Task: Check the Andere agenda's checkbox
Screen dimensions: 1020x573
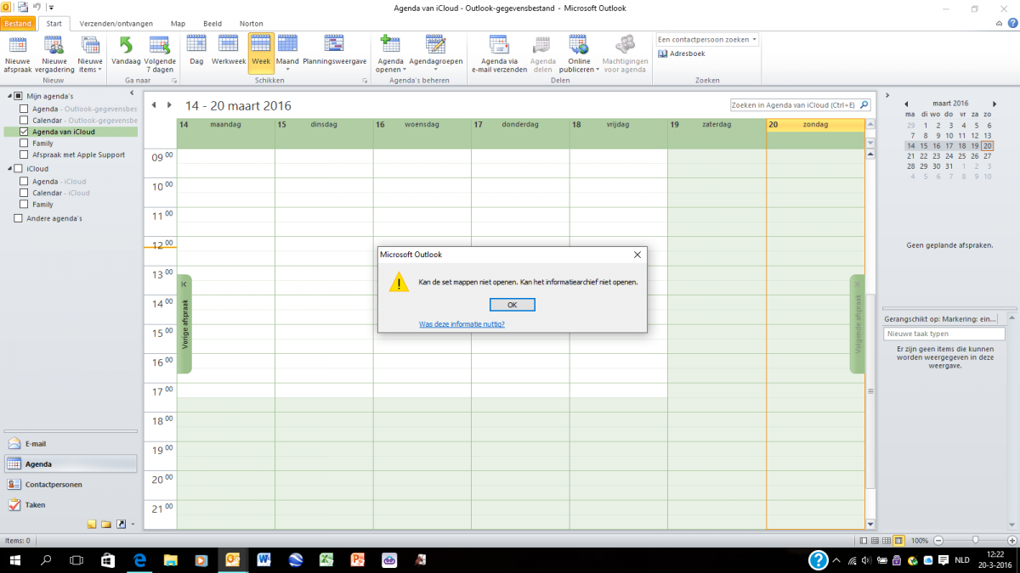Action: (x=19, y=218)
